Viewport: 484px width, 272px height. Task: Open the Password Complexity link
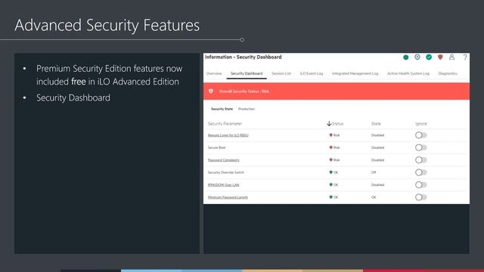click(x=224, y=160)
